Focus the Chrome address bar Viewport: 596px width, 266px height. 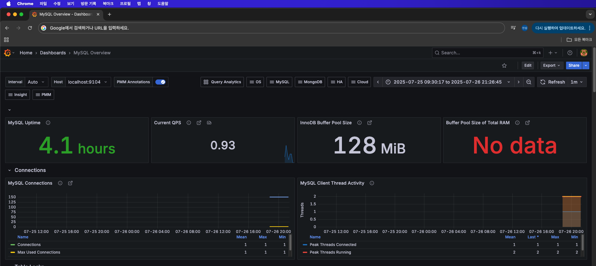271,28
